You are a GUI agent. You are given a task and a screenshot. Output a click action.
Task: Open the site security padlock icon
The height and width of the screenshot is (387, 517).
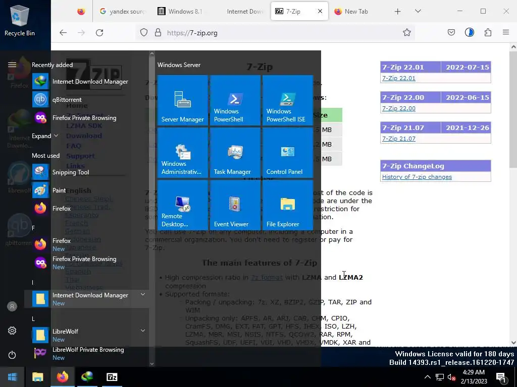coord(158,33)
